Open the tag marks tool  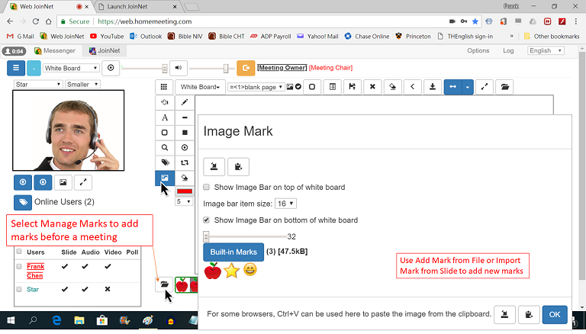point(164,162)
